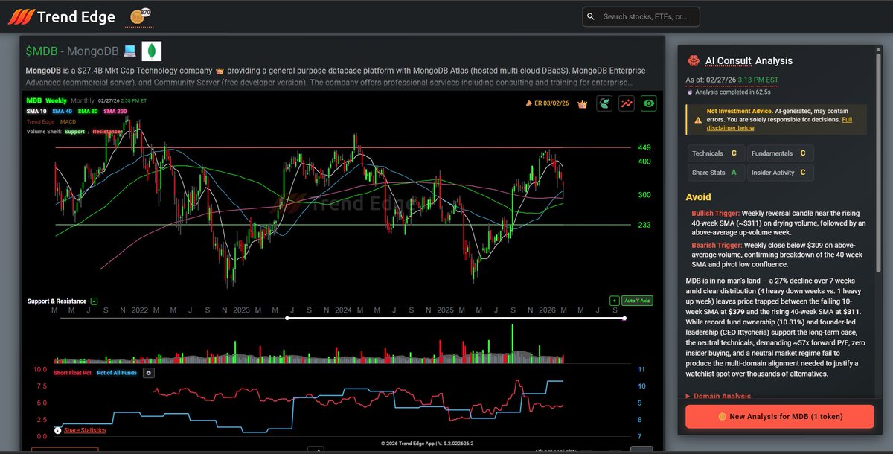
Task: Click the MongoDB leaf logo
Action: pos(152,51)
